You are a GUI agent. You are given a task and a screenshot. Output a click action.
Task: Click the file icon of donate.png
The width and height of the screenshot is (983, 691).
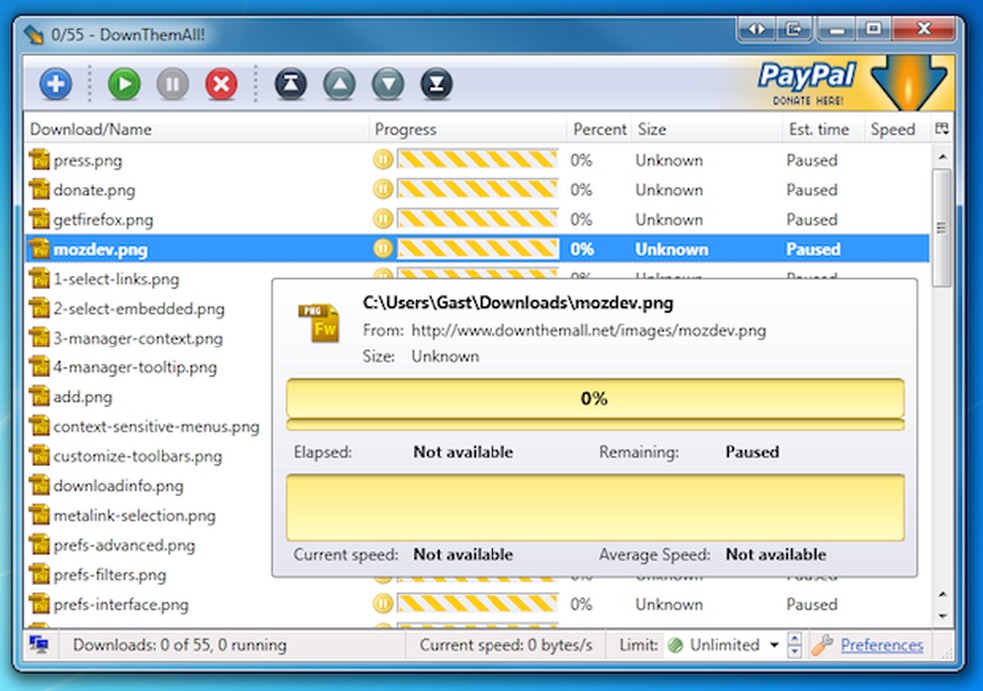tap(40, 189)
